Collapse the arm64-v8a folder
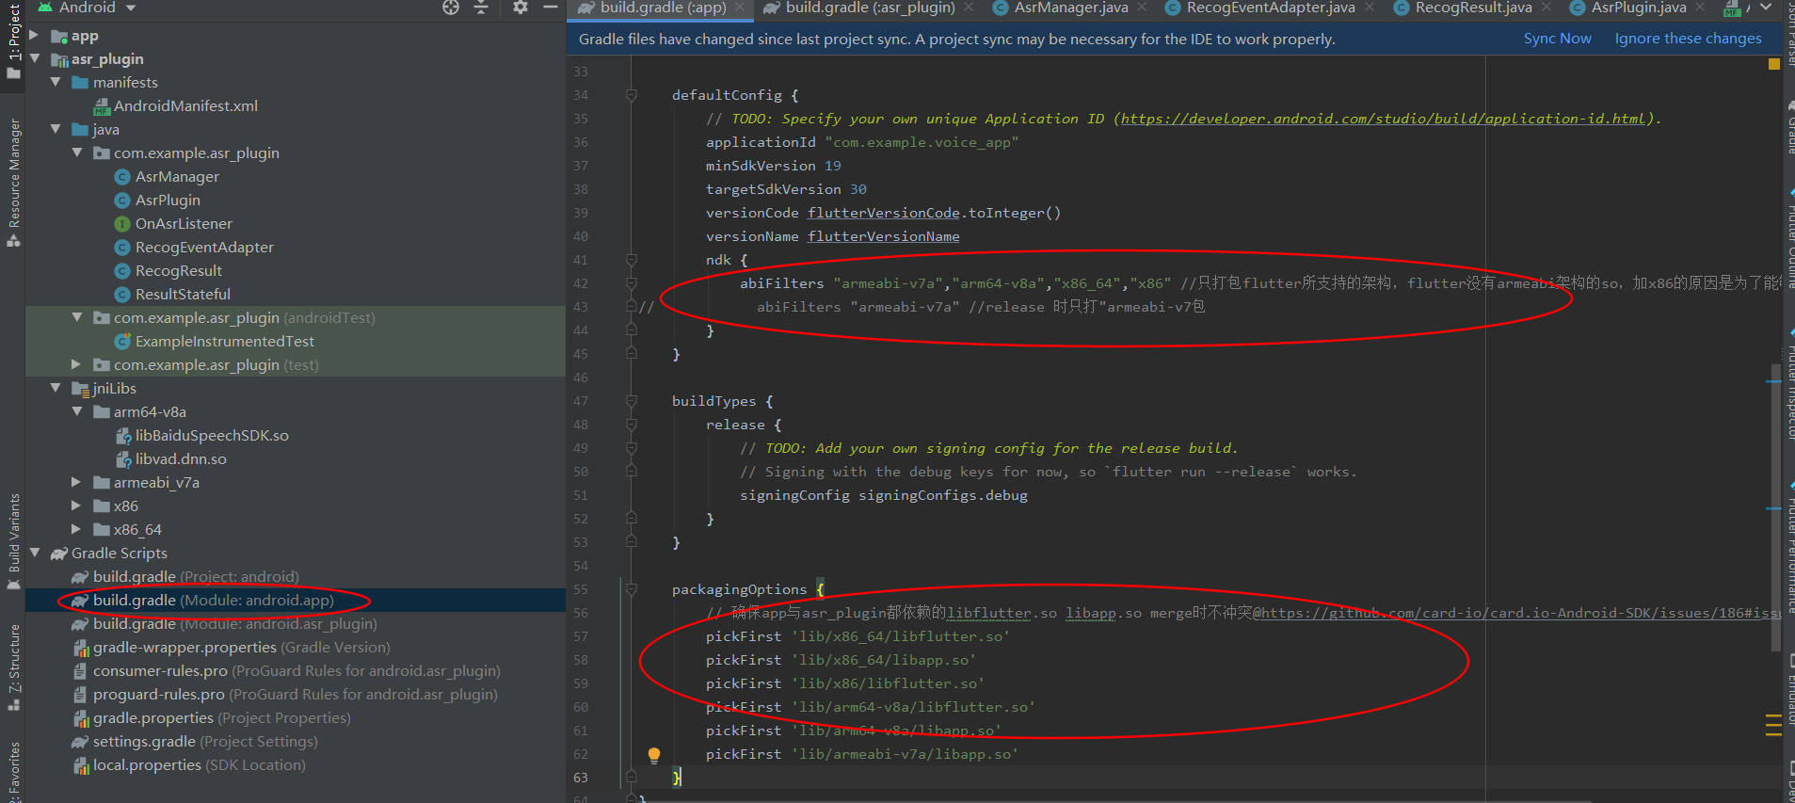 point(77,411)
